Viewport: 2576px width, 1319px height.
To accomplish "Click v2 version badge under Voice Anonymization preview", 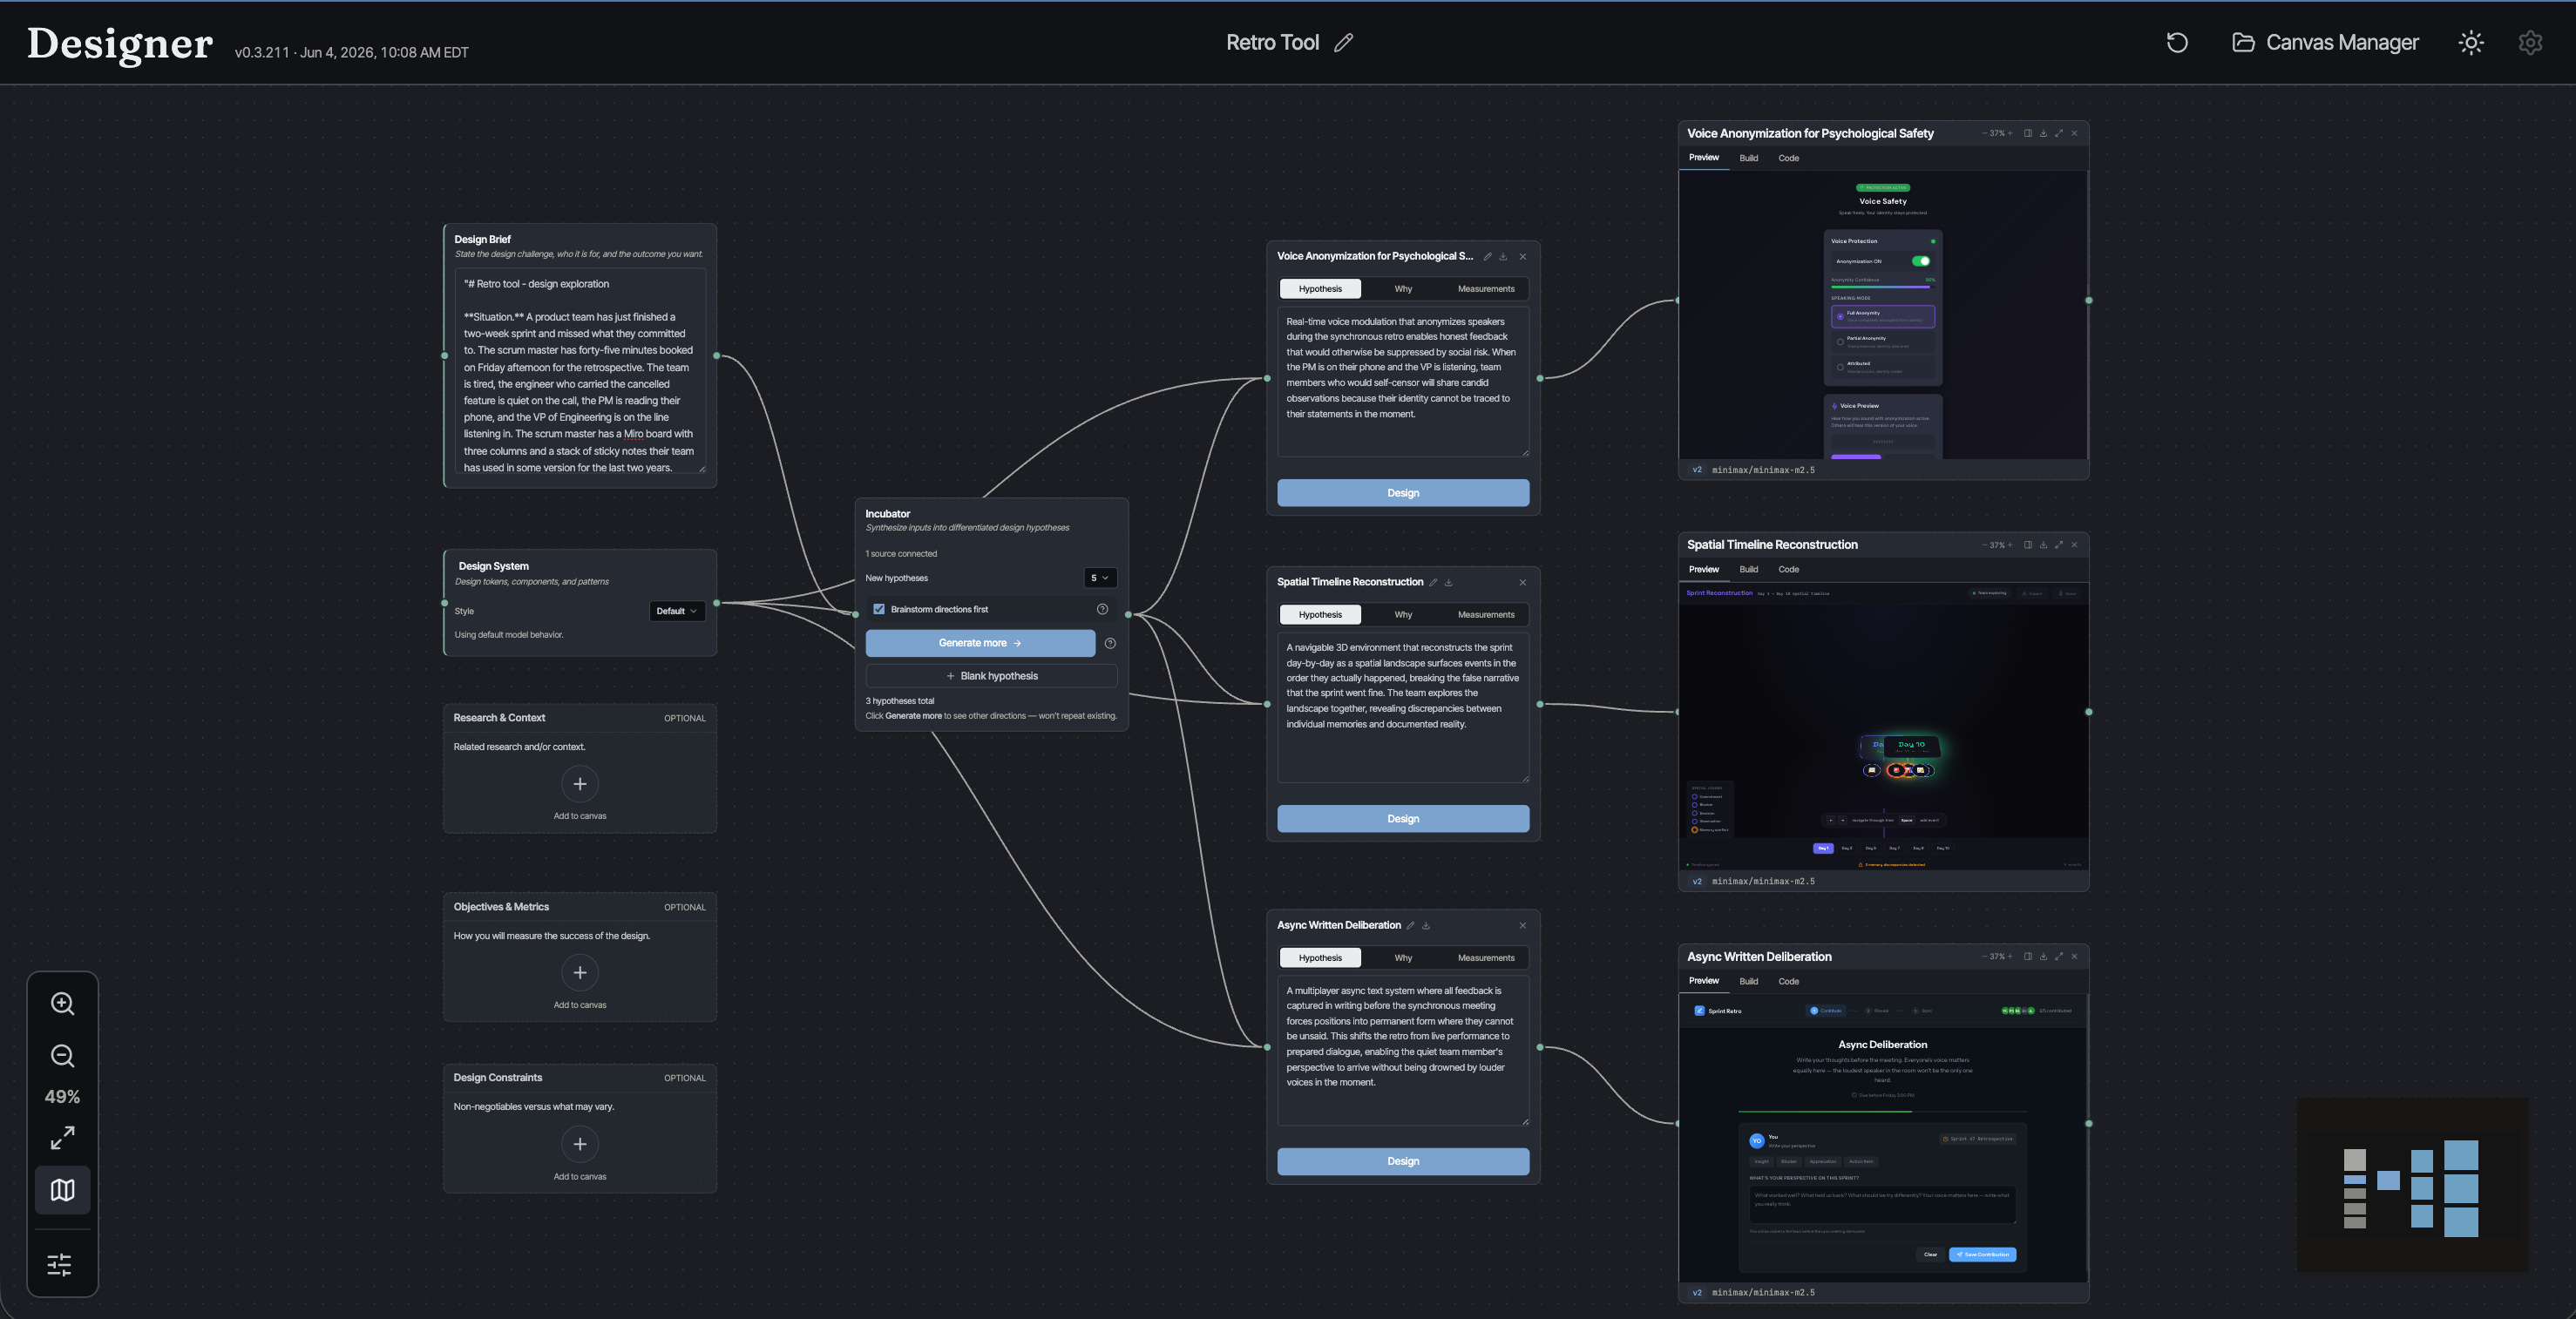I will [x=1696, y=470].
